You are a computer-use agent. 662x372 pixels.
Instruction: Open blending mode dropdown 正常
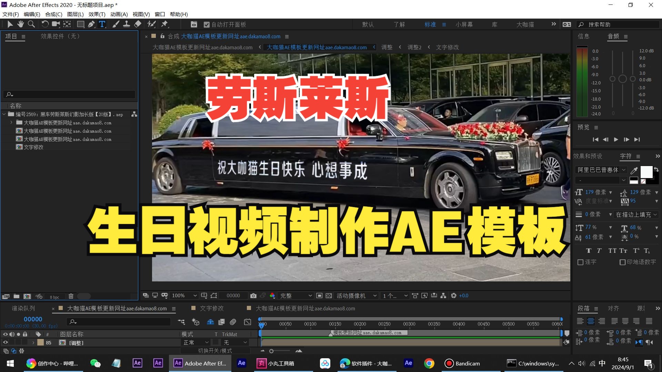click(x=196, y=342)
